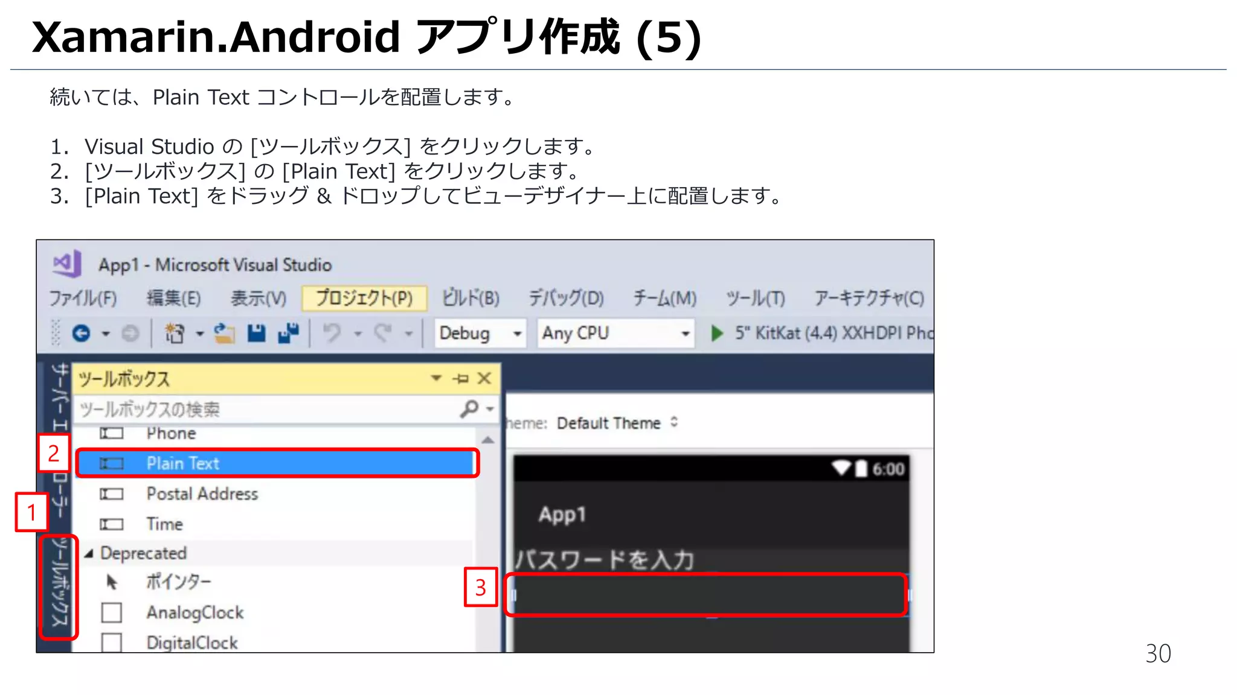Click the 5" KitKat (4.4) XXHDPI device target
The height and width of the screenshot is (695, 1237).
834,333
